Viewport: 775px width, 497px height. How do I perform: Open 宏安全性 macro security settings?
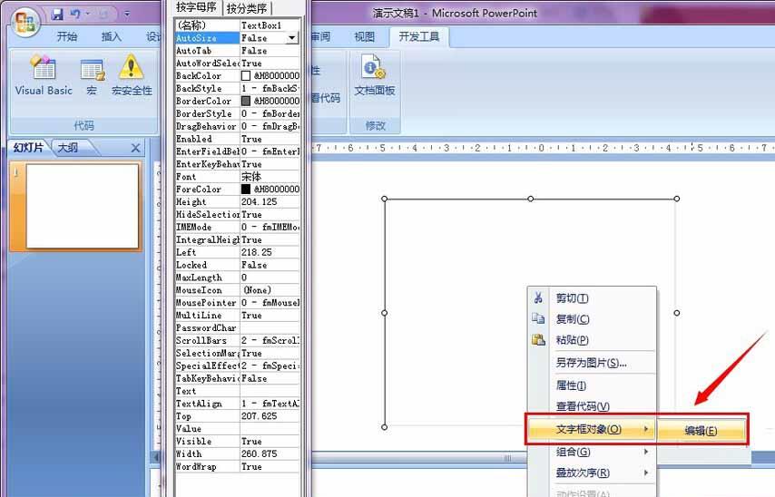click(x=132, y=75)
